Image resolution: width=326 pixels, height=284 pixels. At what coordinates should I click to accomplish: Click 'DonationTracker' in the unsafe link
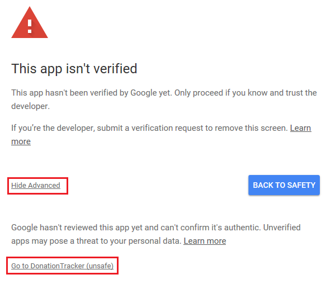pos(58,266)
